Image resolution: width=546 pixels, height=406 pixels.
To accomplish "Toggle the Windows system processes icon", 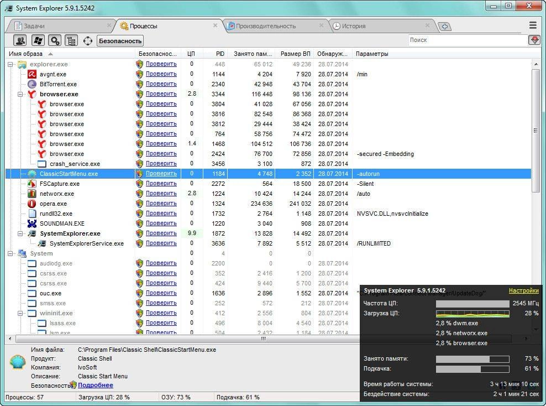I will pyautogui.click(x=38, y=41).
